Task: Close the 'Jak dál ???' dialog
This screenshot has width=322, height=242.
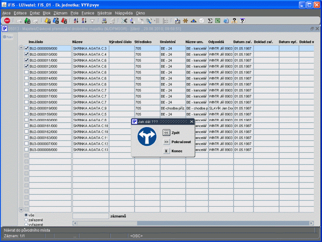Action: coord(192,122)
